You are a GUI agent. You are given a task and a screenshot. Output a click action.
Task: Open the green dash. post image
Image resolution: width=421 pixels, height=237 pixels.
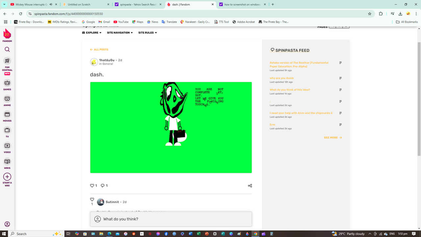click(171, 127)
